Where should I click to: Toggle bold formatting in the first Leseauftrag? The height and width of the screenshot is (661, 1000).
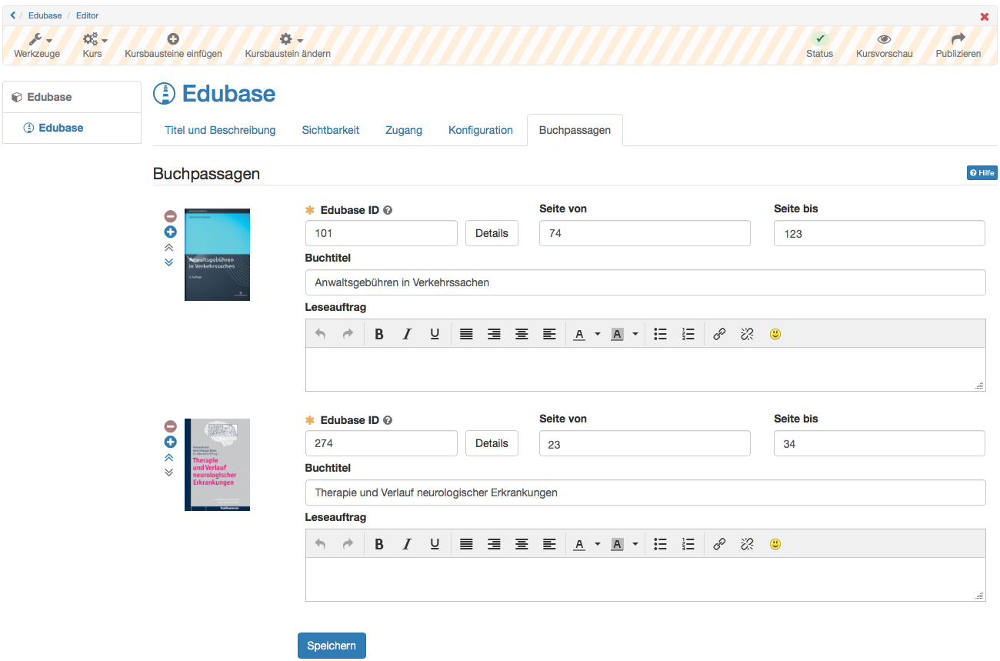tap(378, 333)
